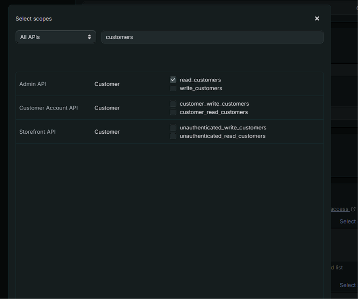The image size is (358, 299).
Task: Enable unauthenticated_write_customers for Storefront API
Action: pyautogui.click(x=173, y=127)
